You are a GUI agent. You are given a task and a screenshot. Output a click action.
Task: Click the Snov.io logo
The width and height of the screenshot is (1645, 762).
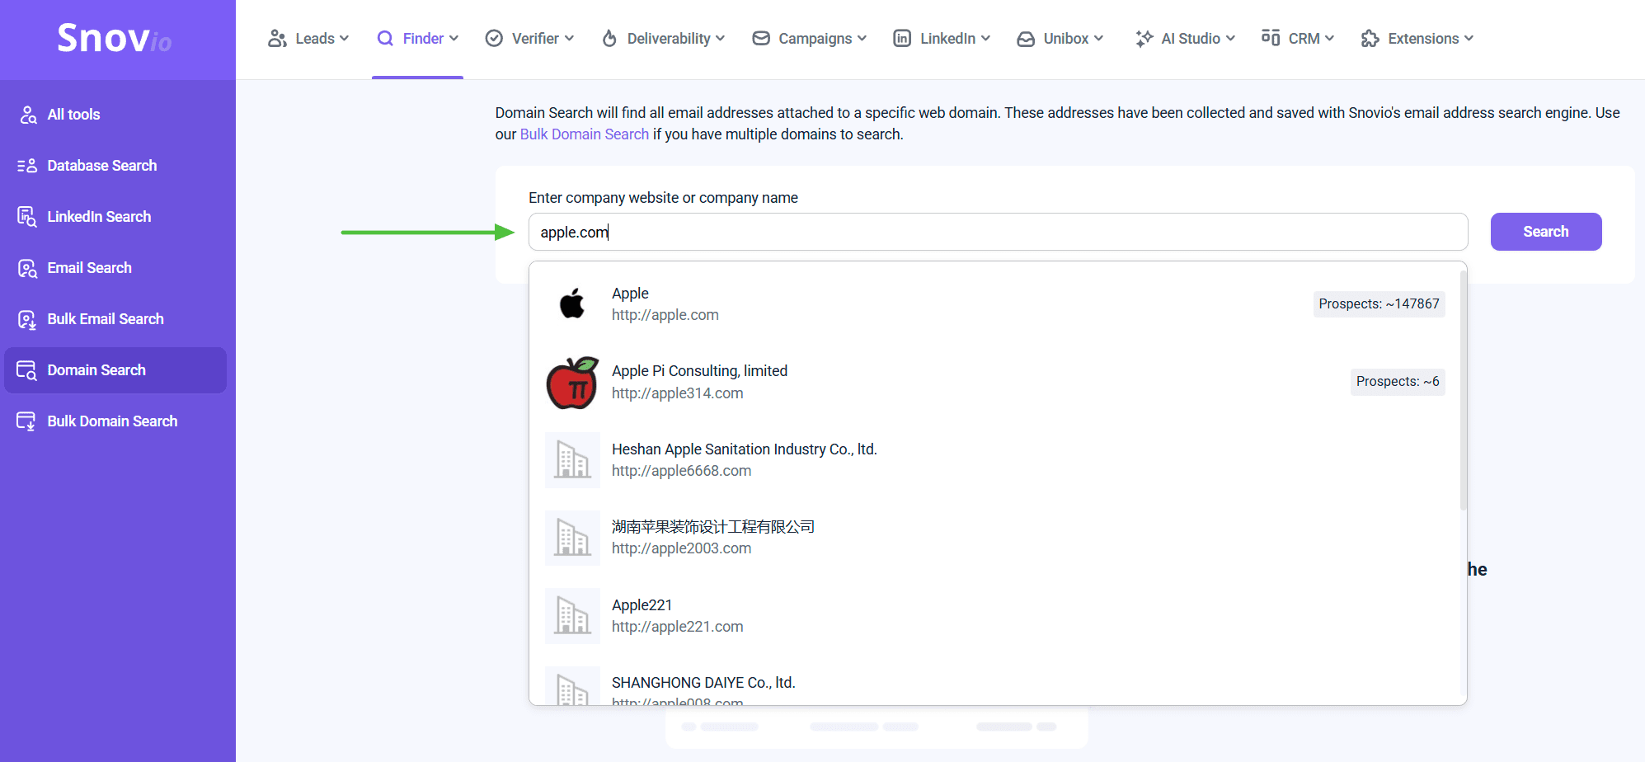(x=115, y=38)
